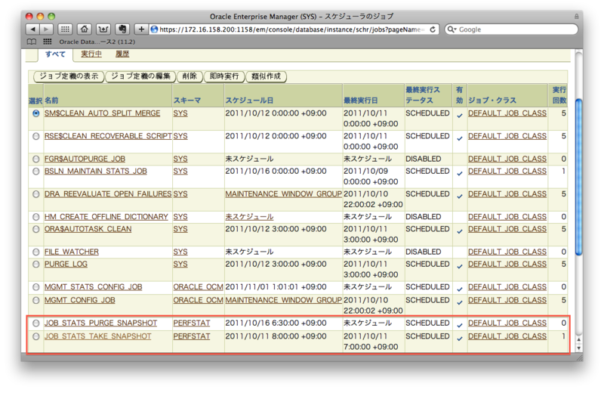Viewport: 604px width, 393px height.
Task: Select radio for JOB_STATS_PURGE_SNAPSHOT
Action: (x=35, y=323)
